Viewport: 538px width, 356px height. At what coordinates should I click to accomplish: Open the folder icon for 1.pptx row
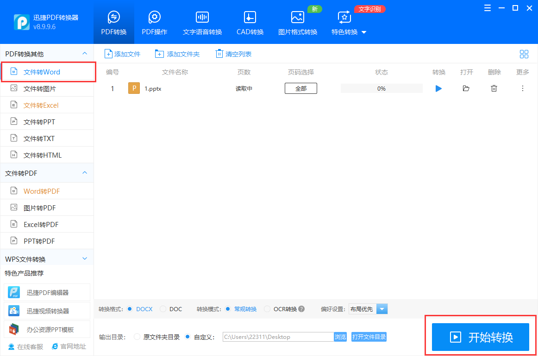[466, 88]
